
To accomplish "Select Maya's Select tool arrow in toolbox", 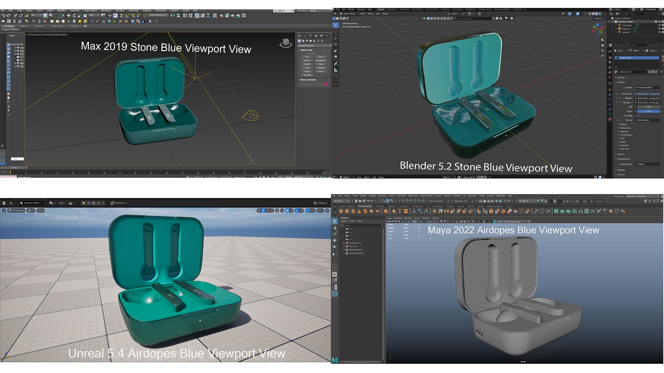I will click(x=334, y=221).
